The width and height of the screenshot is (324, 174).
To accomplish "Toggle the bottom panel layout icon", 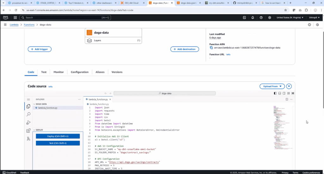I will (x=280, y=93).
